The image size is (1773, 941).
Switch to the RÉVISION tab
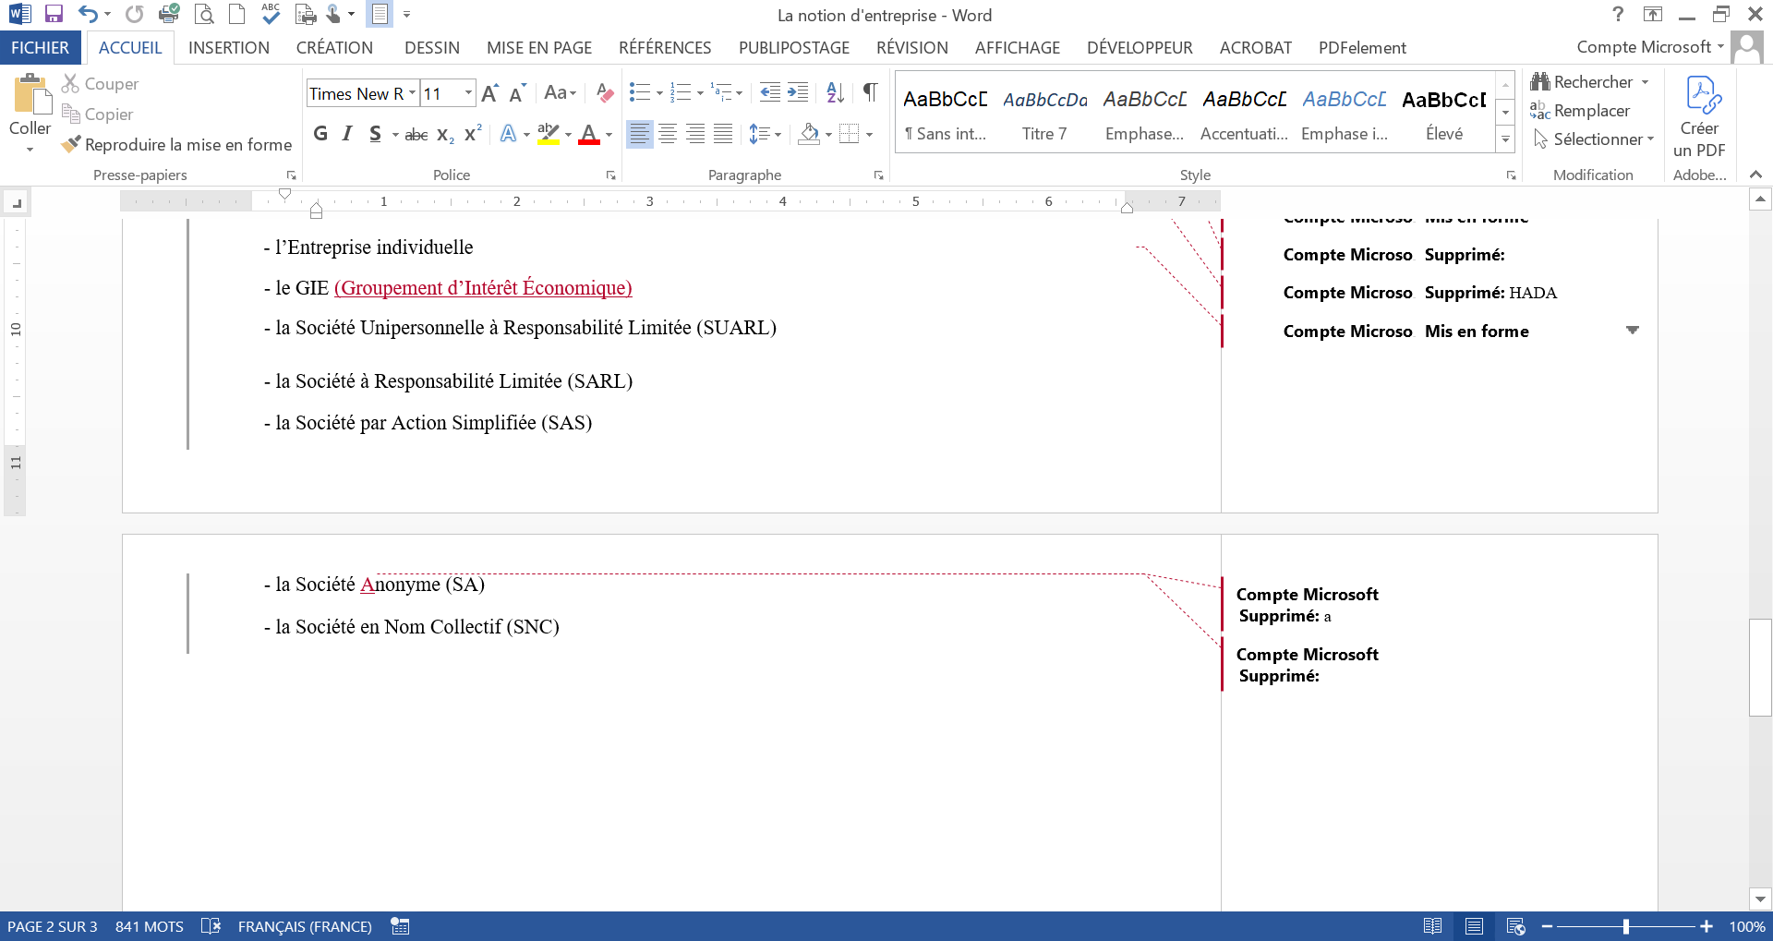pyautogui.click(x=912, y=48)
